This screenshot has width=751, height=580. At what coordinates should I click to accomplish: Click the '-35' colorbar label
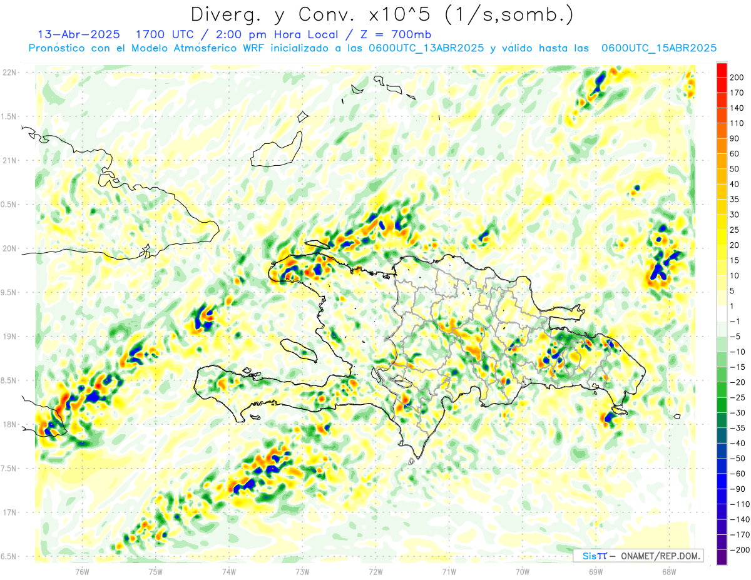point(737,428)
